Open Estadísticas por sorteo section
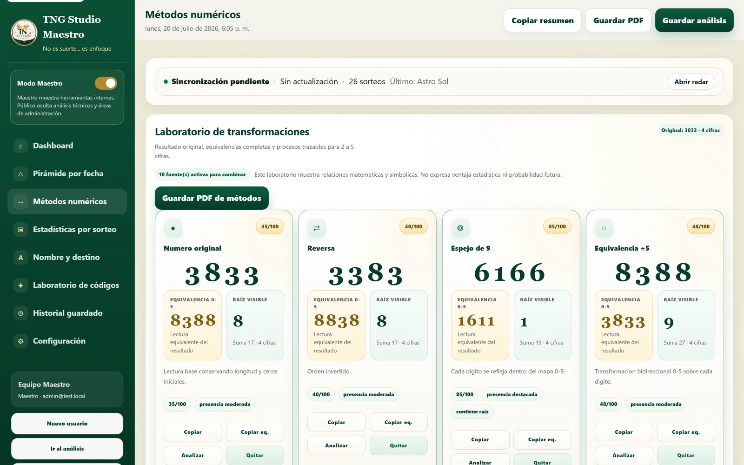Viewport: 744px width, 465px height. click(67, 230)
